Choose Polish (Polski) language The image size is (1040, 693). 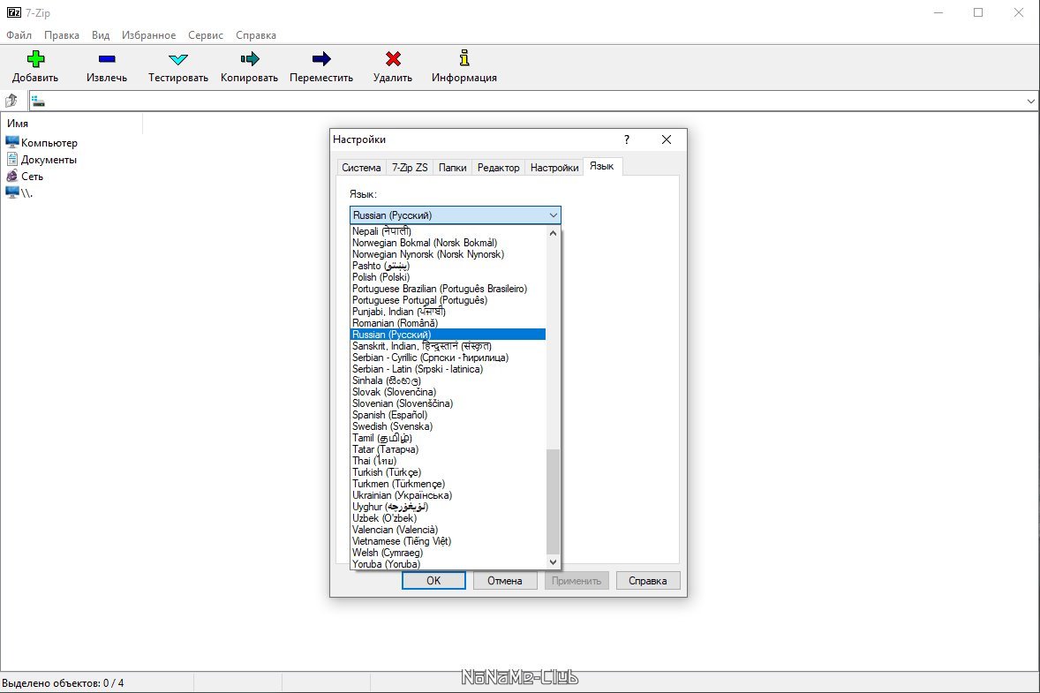448,277
